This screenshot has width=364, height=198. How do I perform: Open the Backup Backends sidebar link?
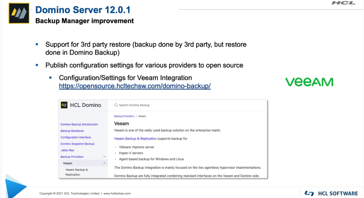(x=72, y=131)
